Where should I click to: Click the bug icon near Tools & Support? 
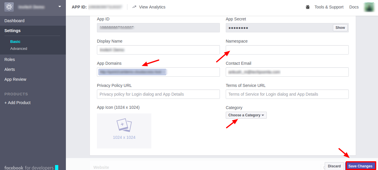tap(308, 7)
